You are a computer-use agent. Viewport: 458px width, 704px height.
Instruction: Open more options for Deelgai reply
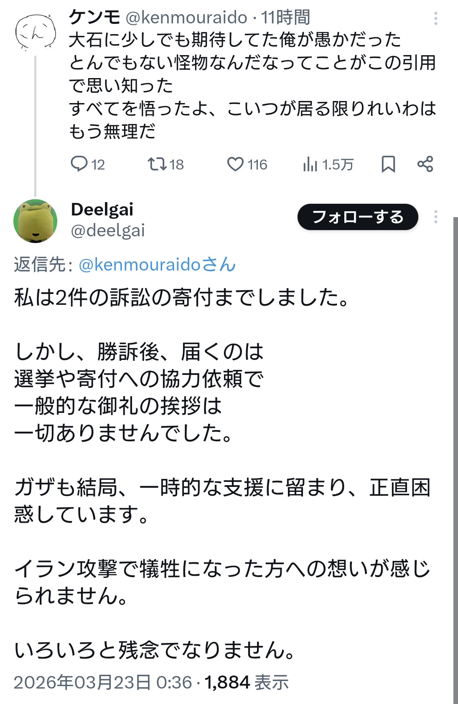[435, 217]
